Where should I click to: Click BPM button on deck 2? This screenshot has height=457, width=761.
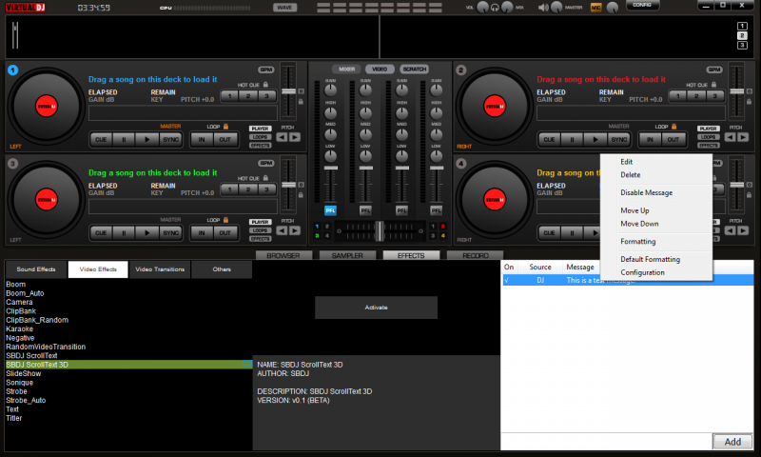[714, 70]
